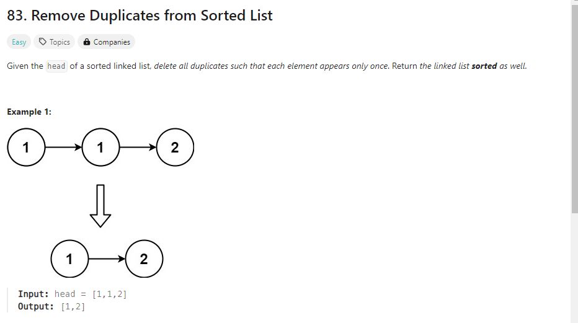578x323 pixels.
Task: Click the inline code word head
Action: [x=56, y=66]
